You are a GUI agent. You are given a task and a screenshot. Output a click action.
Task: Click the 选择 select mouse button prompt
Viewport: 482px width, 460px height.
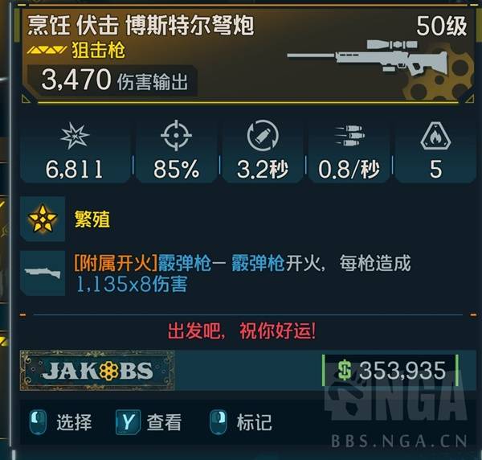click(60, 422)
